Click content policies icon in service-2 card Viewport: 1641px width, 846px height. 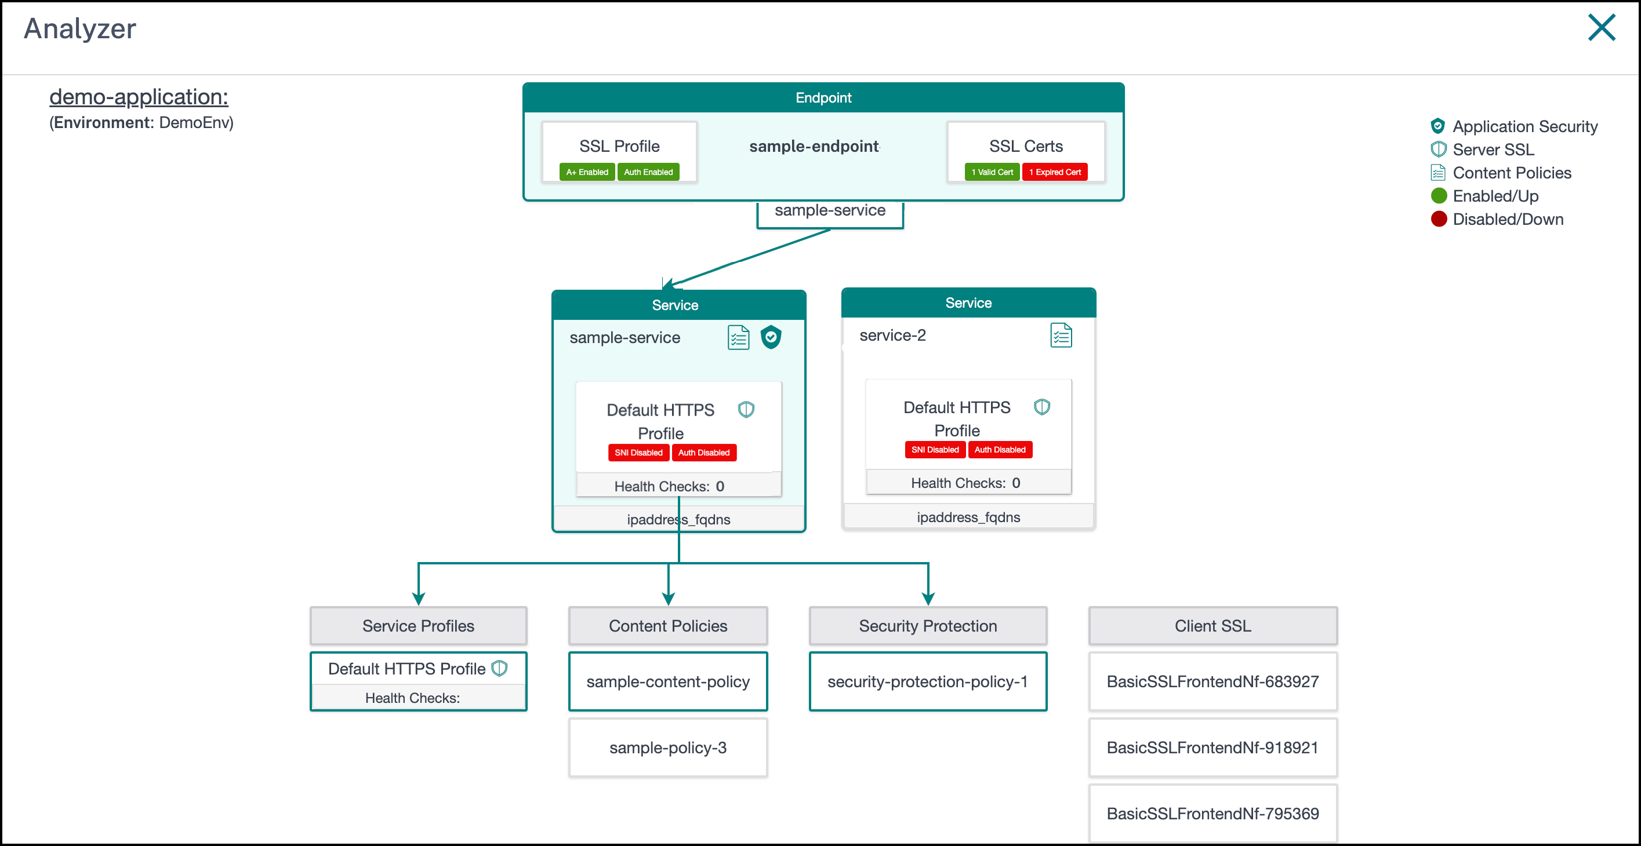(1061, 335)
